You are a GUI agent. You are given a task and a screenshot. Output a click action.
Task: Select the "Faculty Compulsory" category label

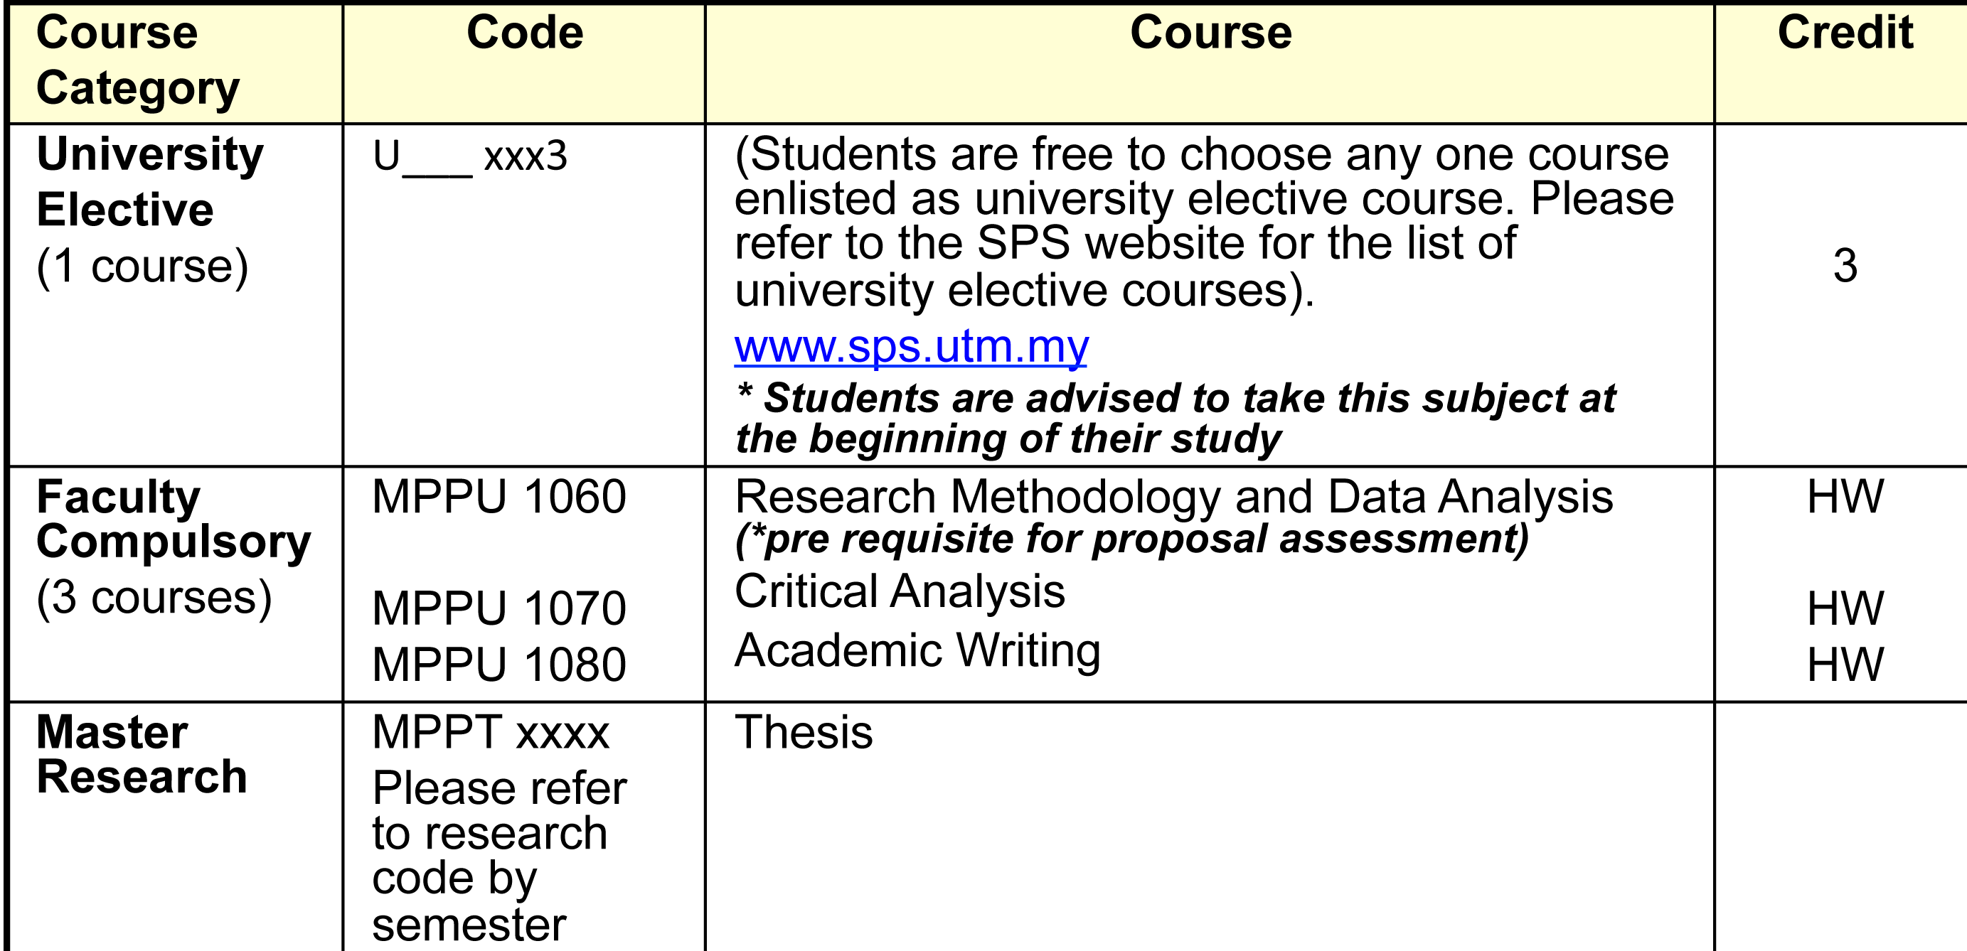click(174, 519)
